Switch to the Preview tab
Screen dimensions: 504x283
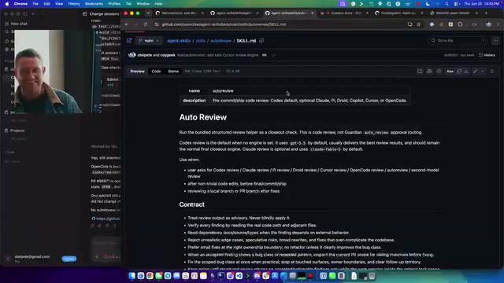click(137, 72)
